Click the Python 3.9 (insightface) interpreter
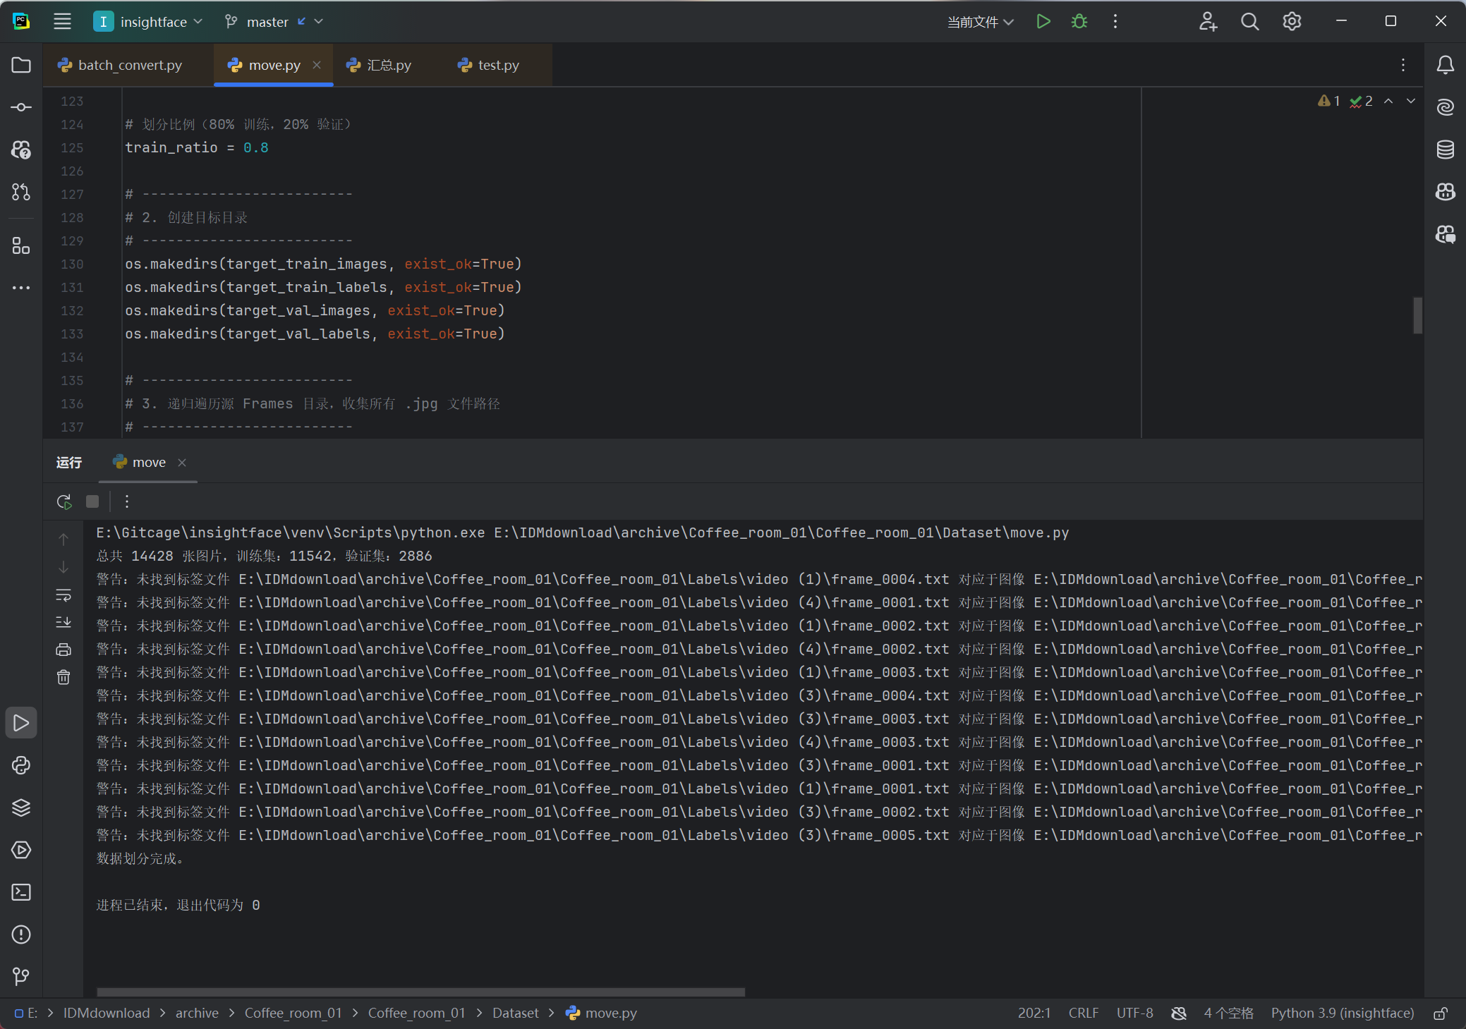The image size is (1466, 1029). pos(1342,1013)
